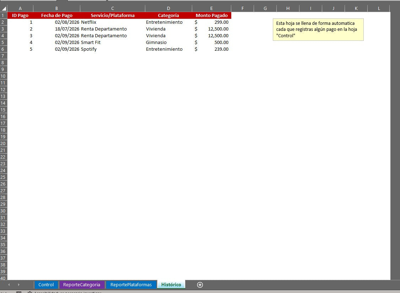The image size is (400, 293).
Task: Go to the ReportePlataformas sheet tab
Action: coord(131,284)
